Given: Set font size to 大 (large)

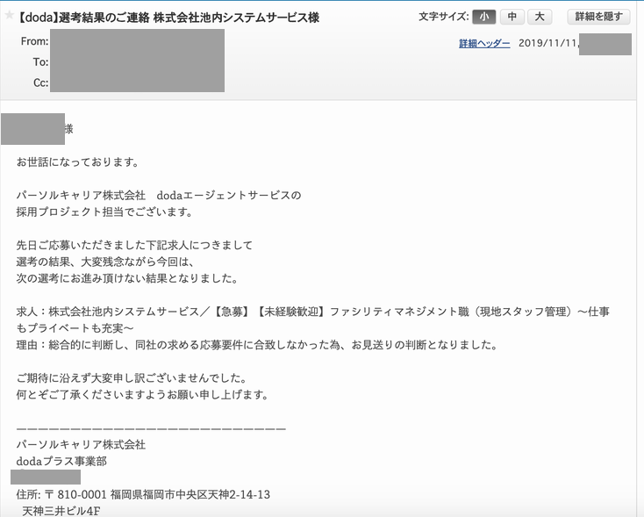Looking at the screenshot, I should (540, 17).
